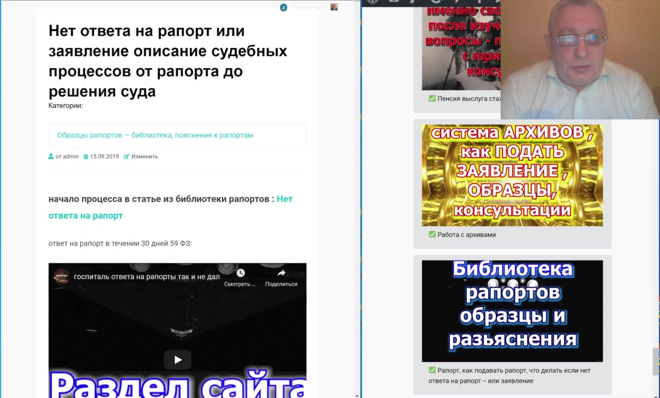The width and height of the screenshot is (660, 398).
Task: Open the 'Нет ответа на рапорт' article link
Action: 171,207
